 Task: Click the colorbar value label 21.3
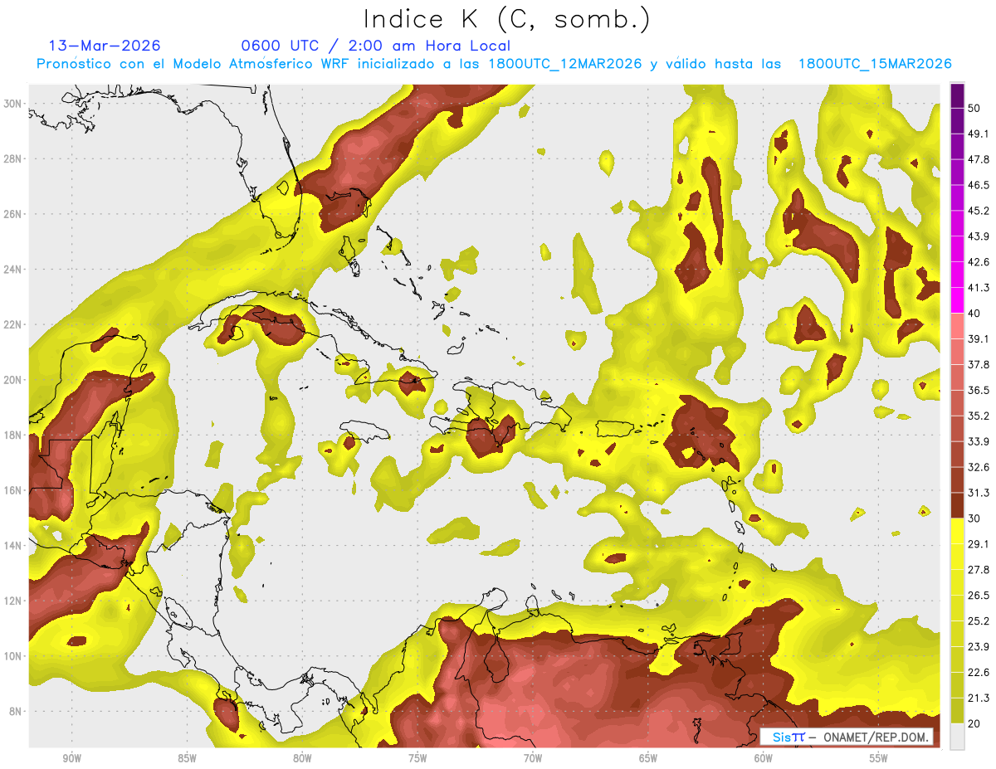click(x=978, y=698)
